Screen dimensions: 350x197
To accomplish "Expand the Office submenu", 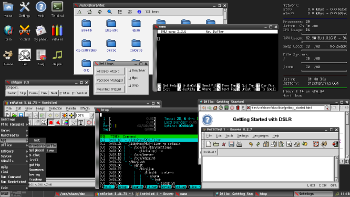I will point(14,145).
